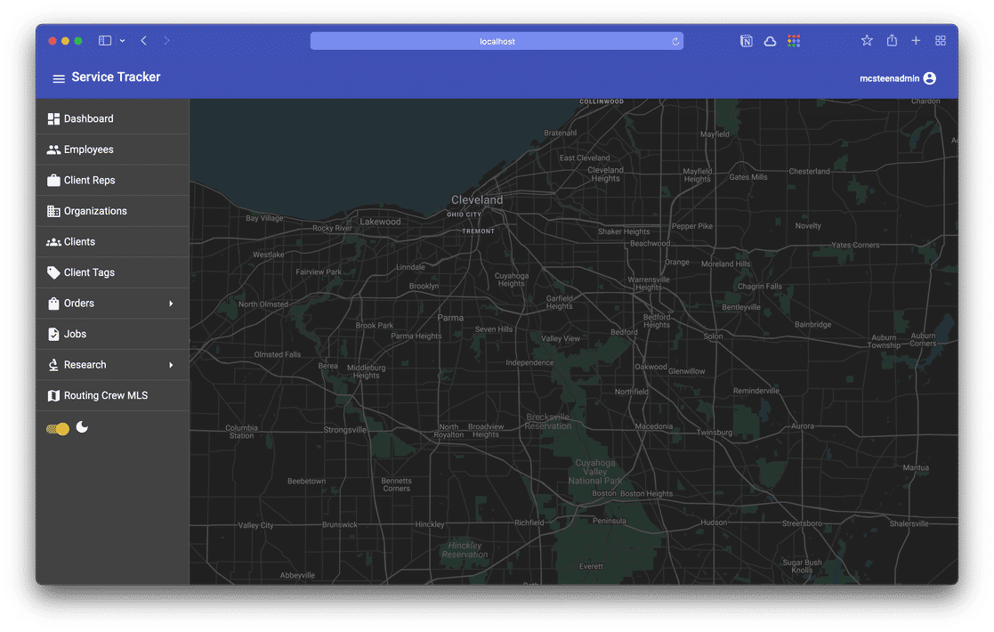Viewport: 994px width, 632px height.
Task: Click the Organizations building icon
Action: click(x=53, y=211)
